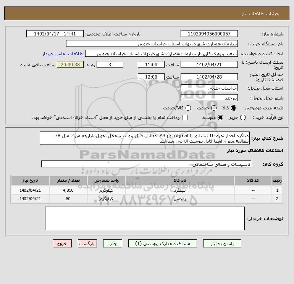Click the need date in رابیتس row

click(30, 199)
